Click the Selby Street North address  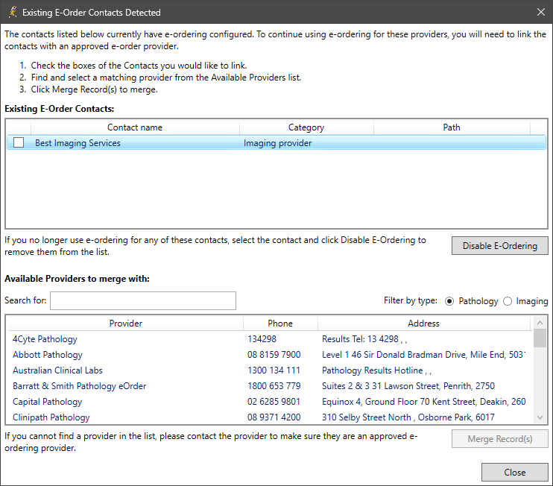pos(408,417)
